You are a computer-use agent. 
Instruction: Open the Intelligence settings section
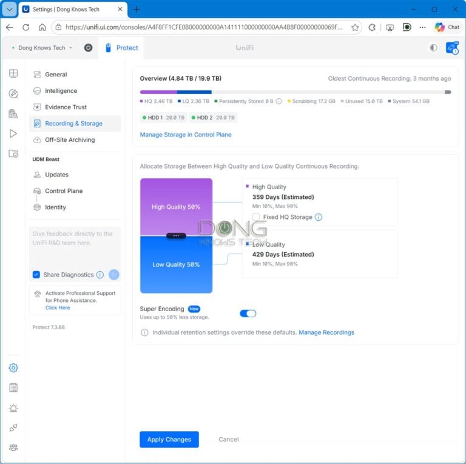75,91
